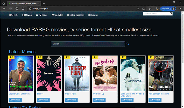Open the Trigger Point movie poster

[x=77, y=74]
